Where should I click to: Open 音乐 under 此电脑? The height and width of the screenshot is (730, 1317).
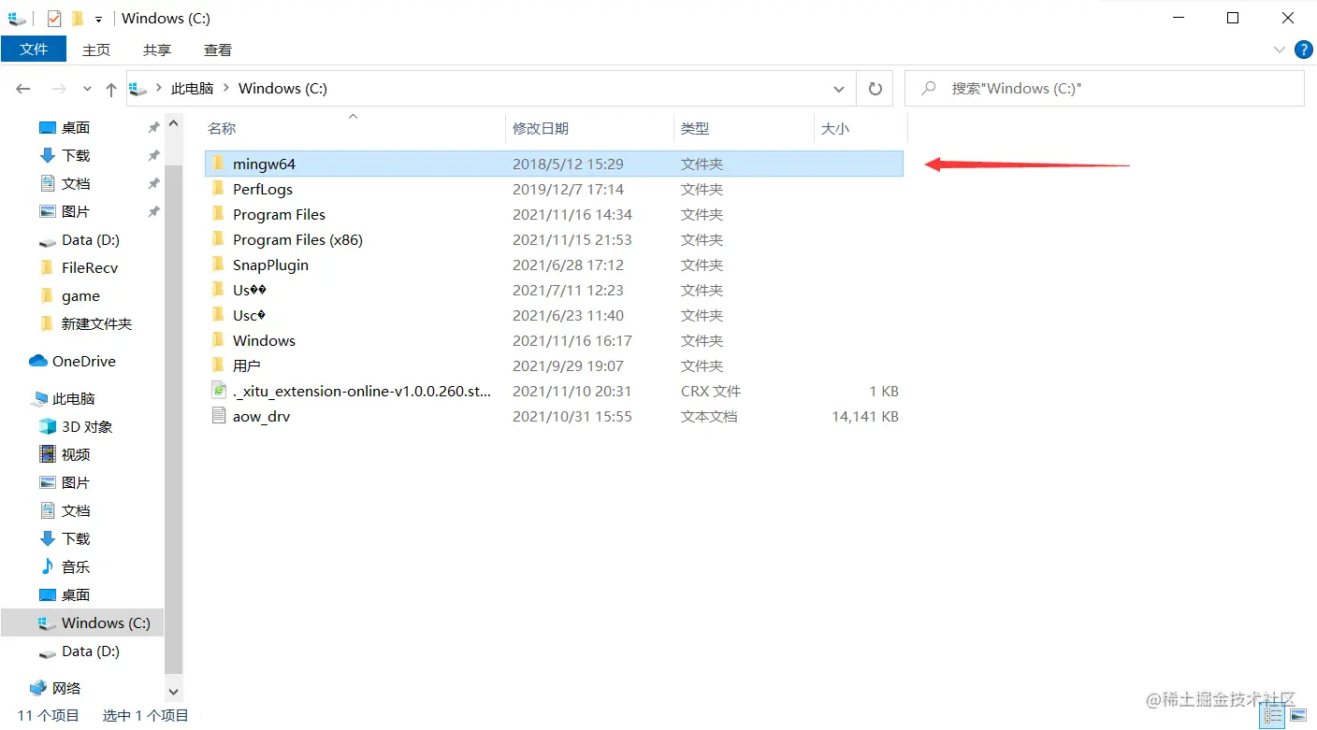[76, 566]
